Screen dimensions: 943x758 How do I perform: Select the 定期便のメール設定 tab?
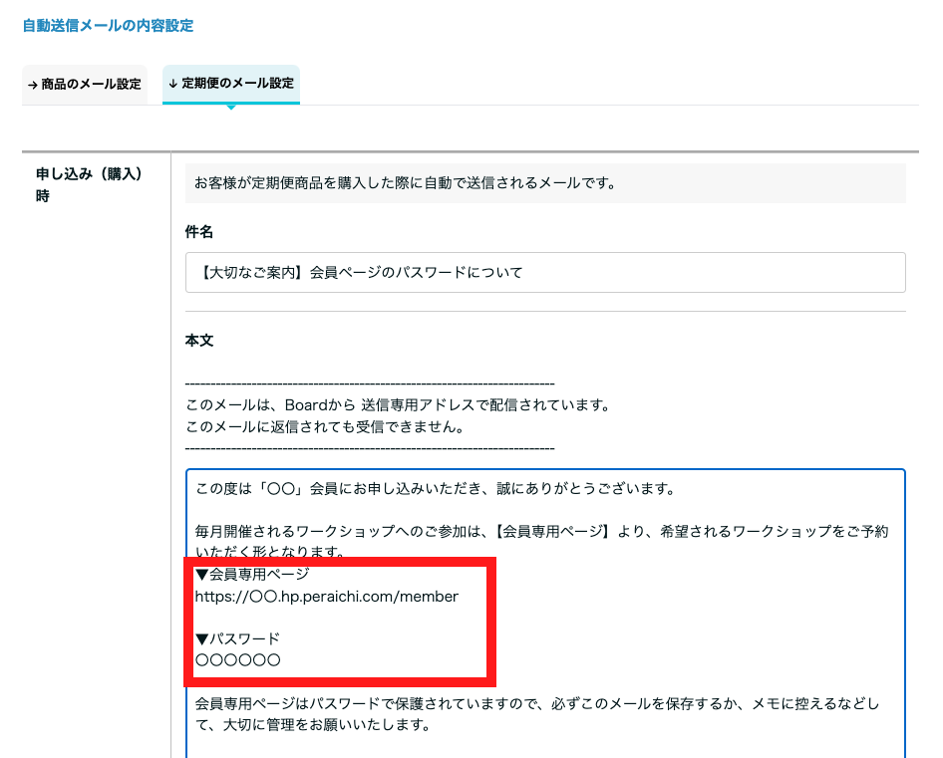(x=231, y=84)
